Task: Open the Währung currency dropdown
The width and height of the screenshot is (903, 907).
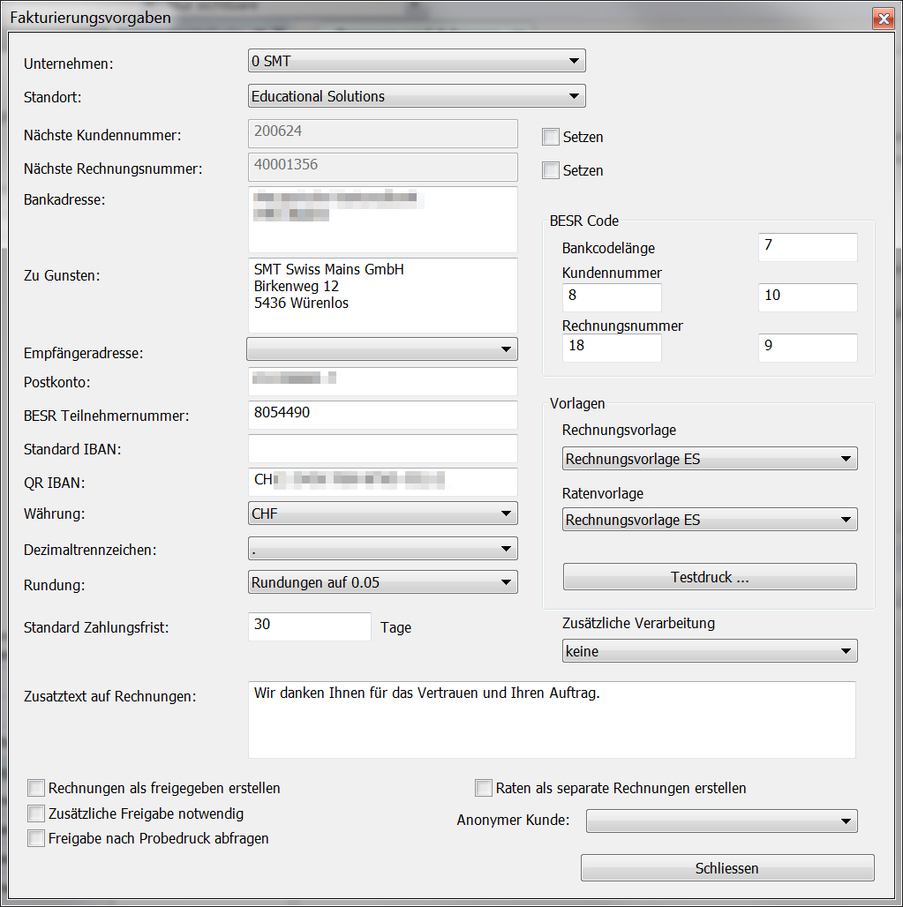Action: 382,513
